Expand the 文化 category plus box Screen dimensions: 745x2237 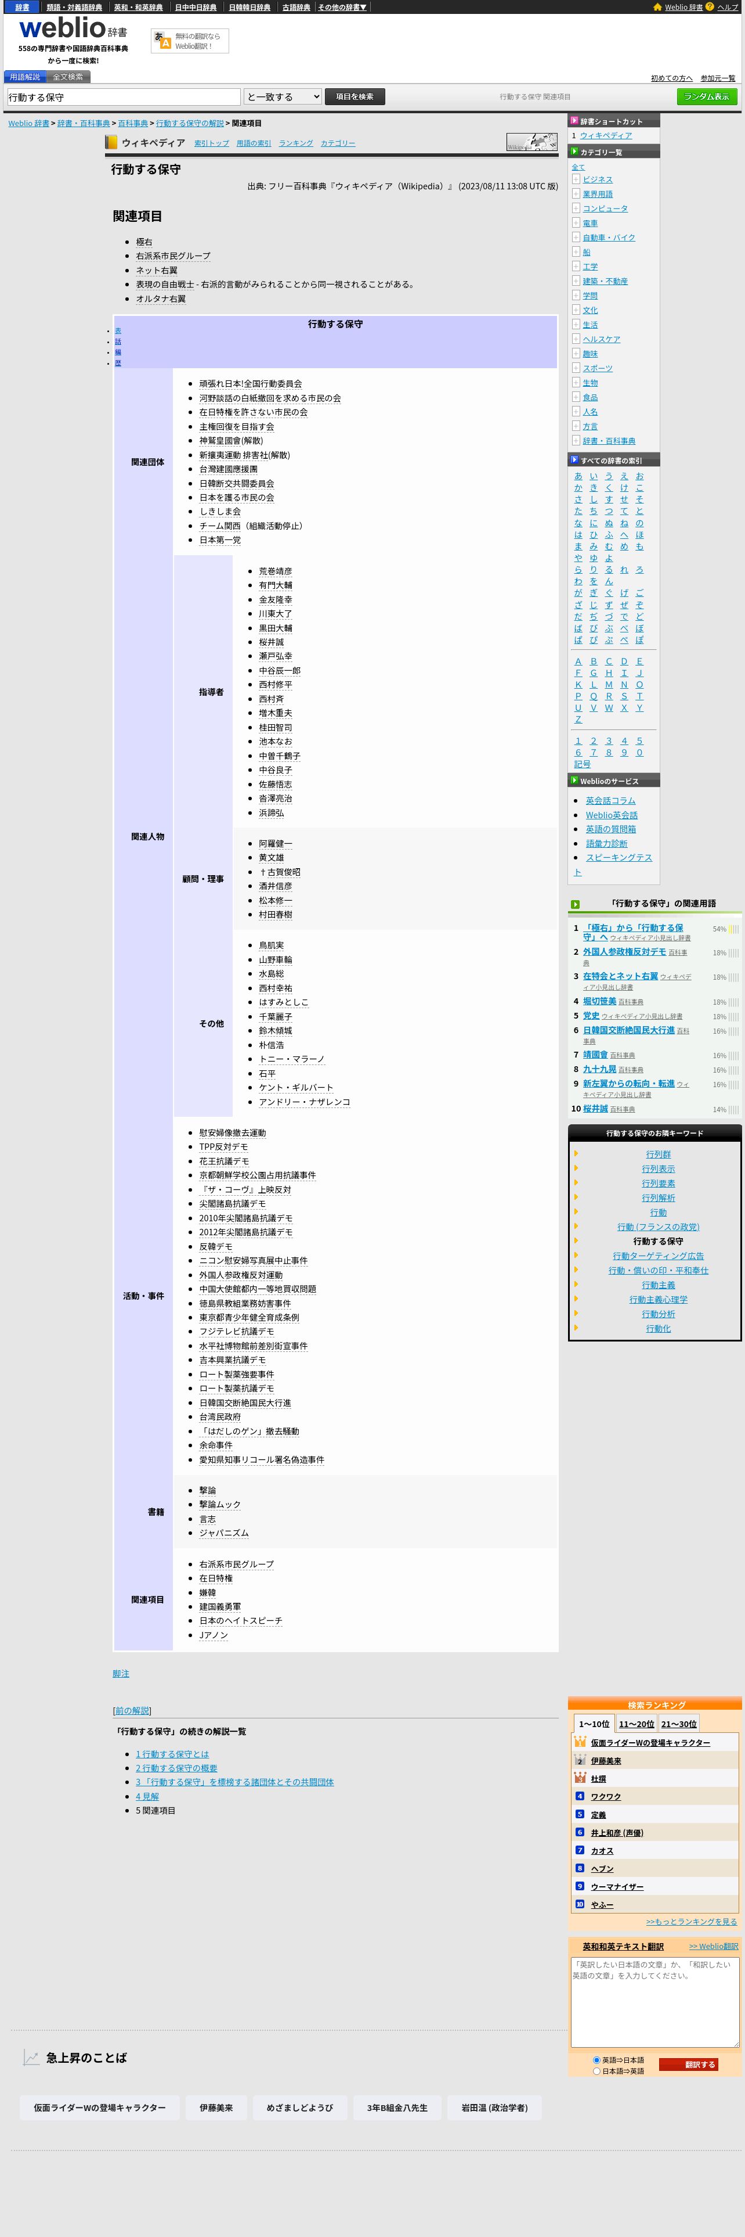576,310
